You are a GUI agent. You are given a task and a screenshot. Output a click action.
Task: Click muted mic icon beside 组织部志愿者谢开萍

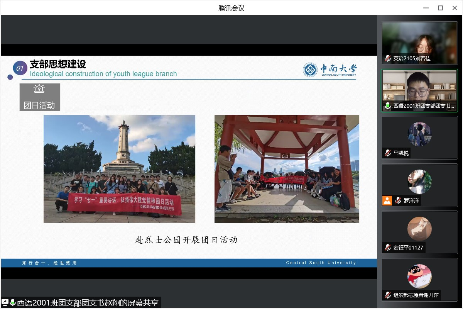(388, 295)
